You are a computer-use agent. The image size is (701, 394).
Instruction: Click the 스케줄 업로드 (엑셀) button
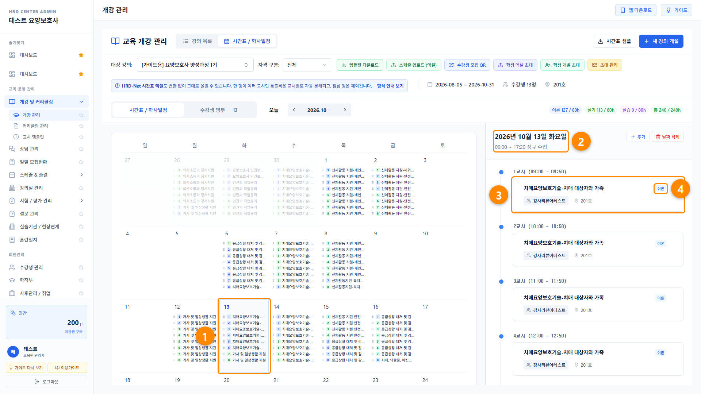click(414, 65)
